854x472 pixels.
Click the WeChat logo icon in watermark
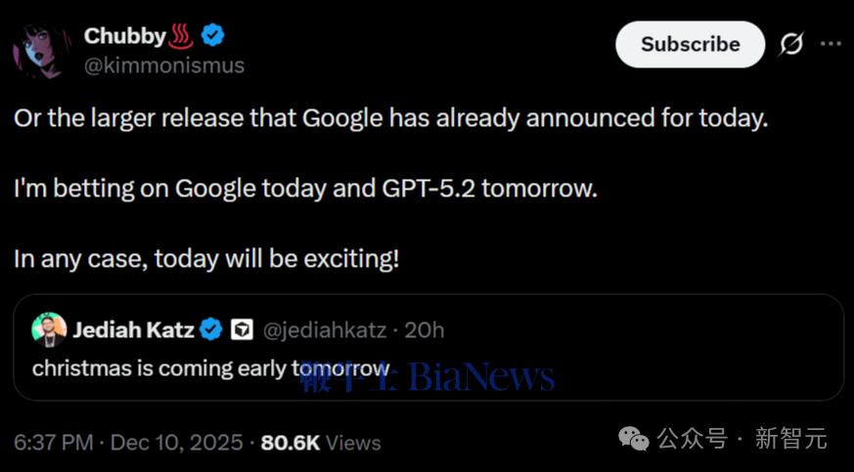click(x=633, y=439)
